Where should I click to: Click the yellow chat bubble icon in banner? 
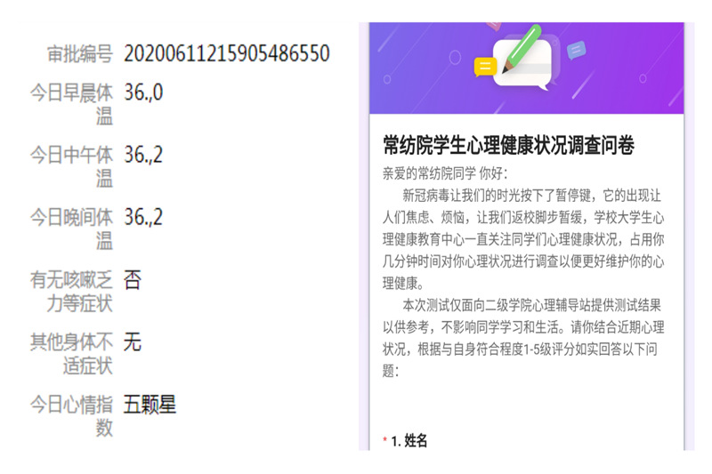(x=484, y=67)
